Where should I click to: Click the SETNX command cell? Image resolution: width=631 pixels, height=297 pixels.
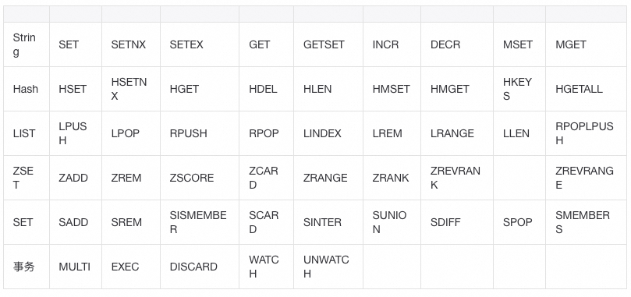click(x=131, y=44)
